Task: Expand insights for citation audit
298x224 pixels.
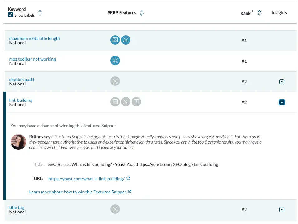Action: (x=281, y=82)
